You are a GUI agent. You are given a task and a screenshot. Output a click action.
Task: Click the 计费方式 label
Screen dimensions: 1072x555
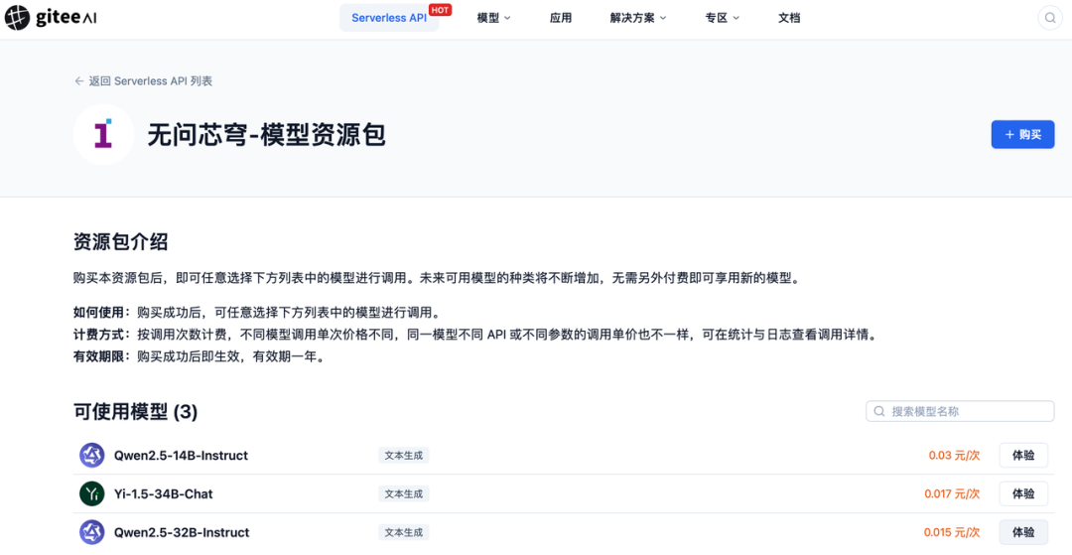100,335
